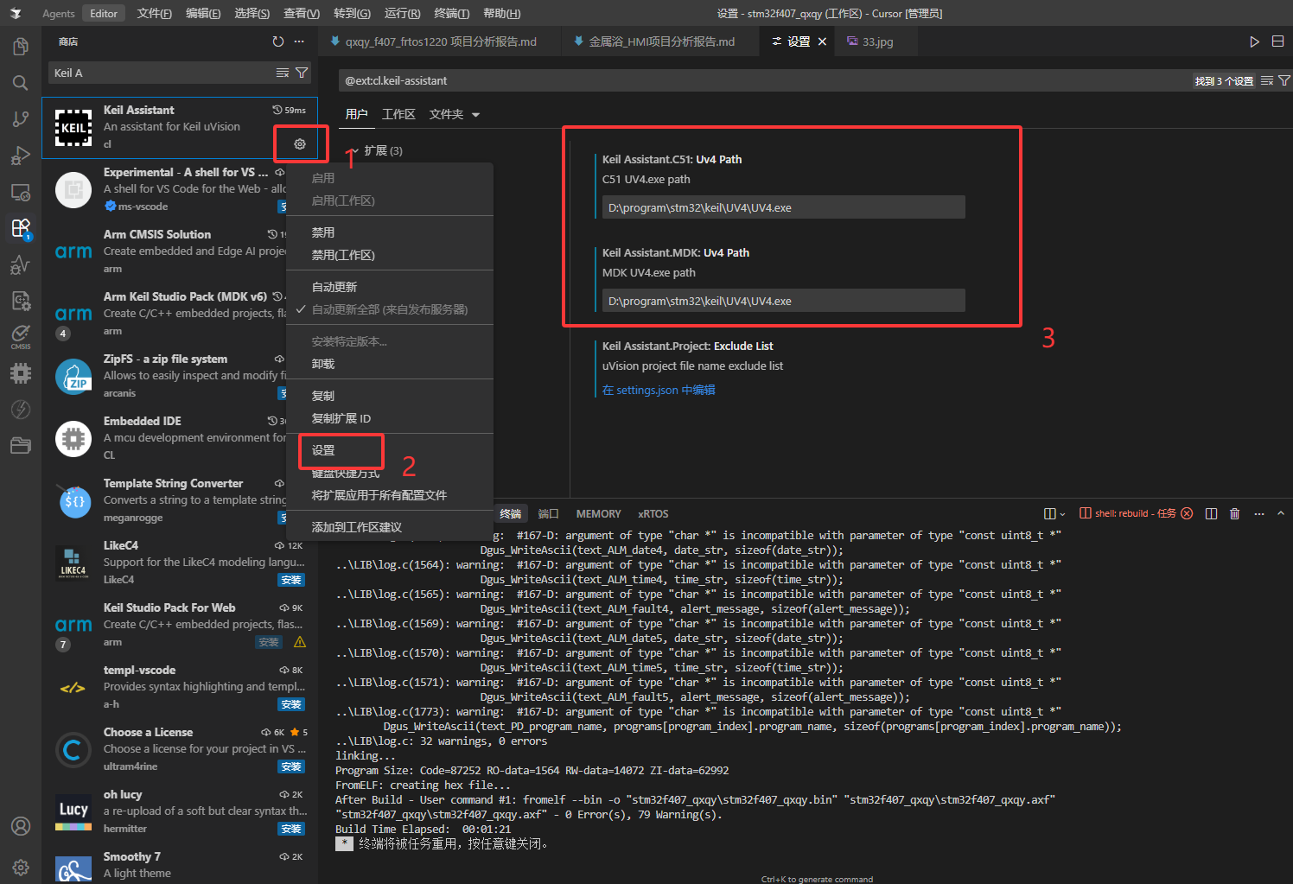This screenshot has width=1293, height=884.
Task: Open Keil Assistant manage gear icon
Action: [x=300, y=144]
